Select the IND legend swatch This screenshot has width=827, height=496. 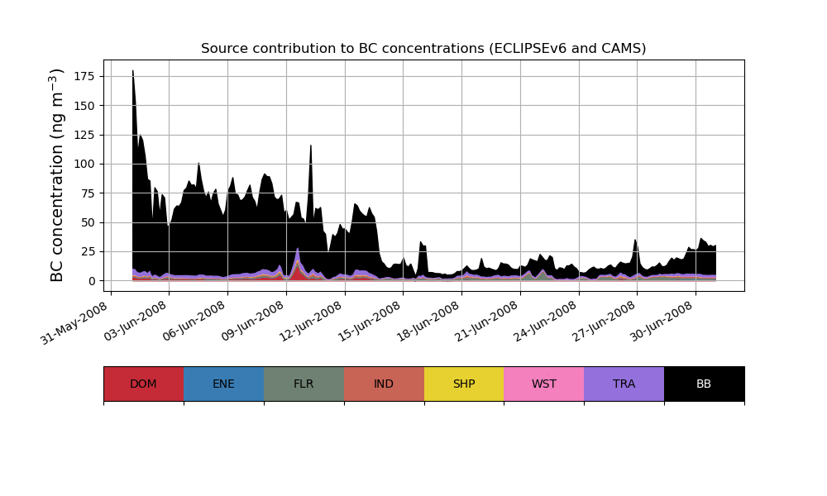(384, 384)
